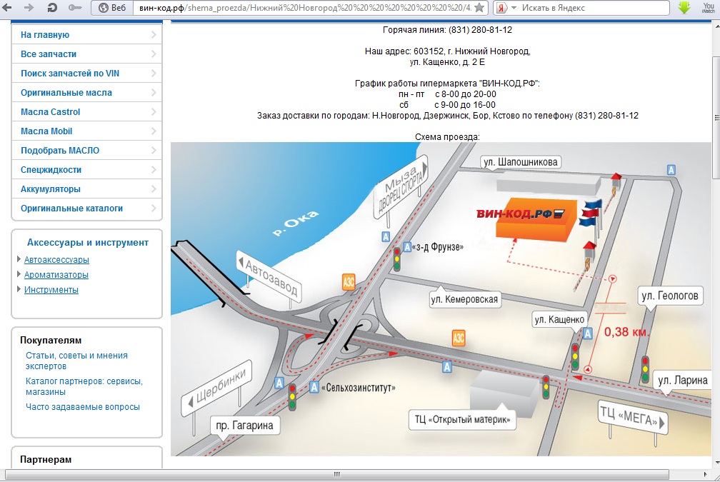This screenshot has width=720, height=482.
Task: Open Инструменты link
Action: pyautogui.click(x=51, y=290)
